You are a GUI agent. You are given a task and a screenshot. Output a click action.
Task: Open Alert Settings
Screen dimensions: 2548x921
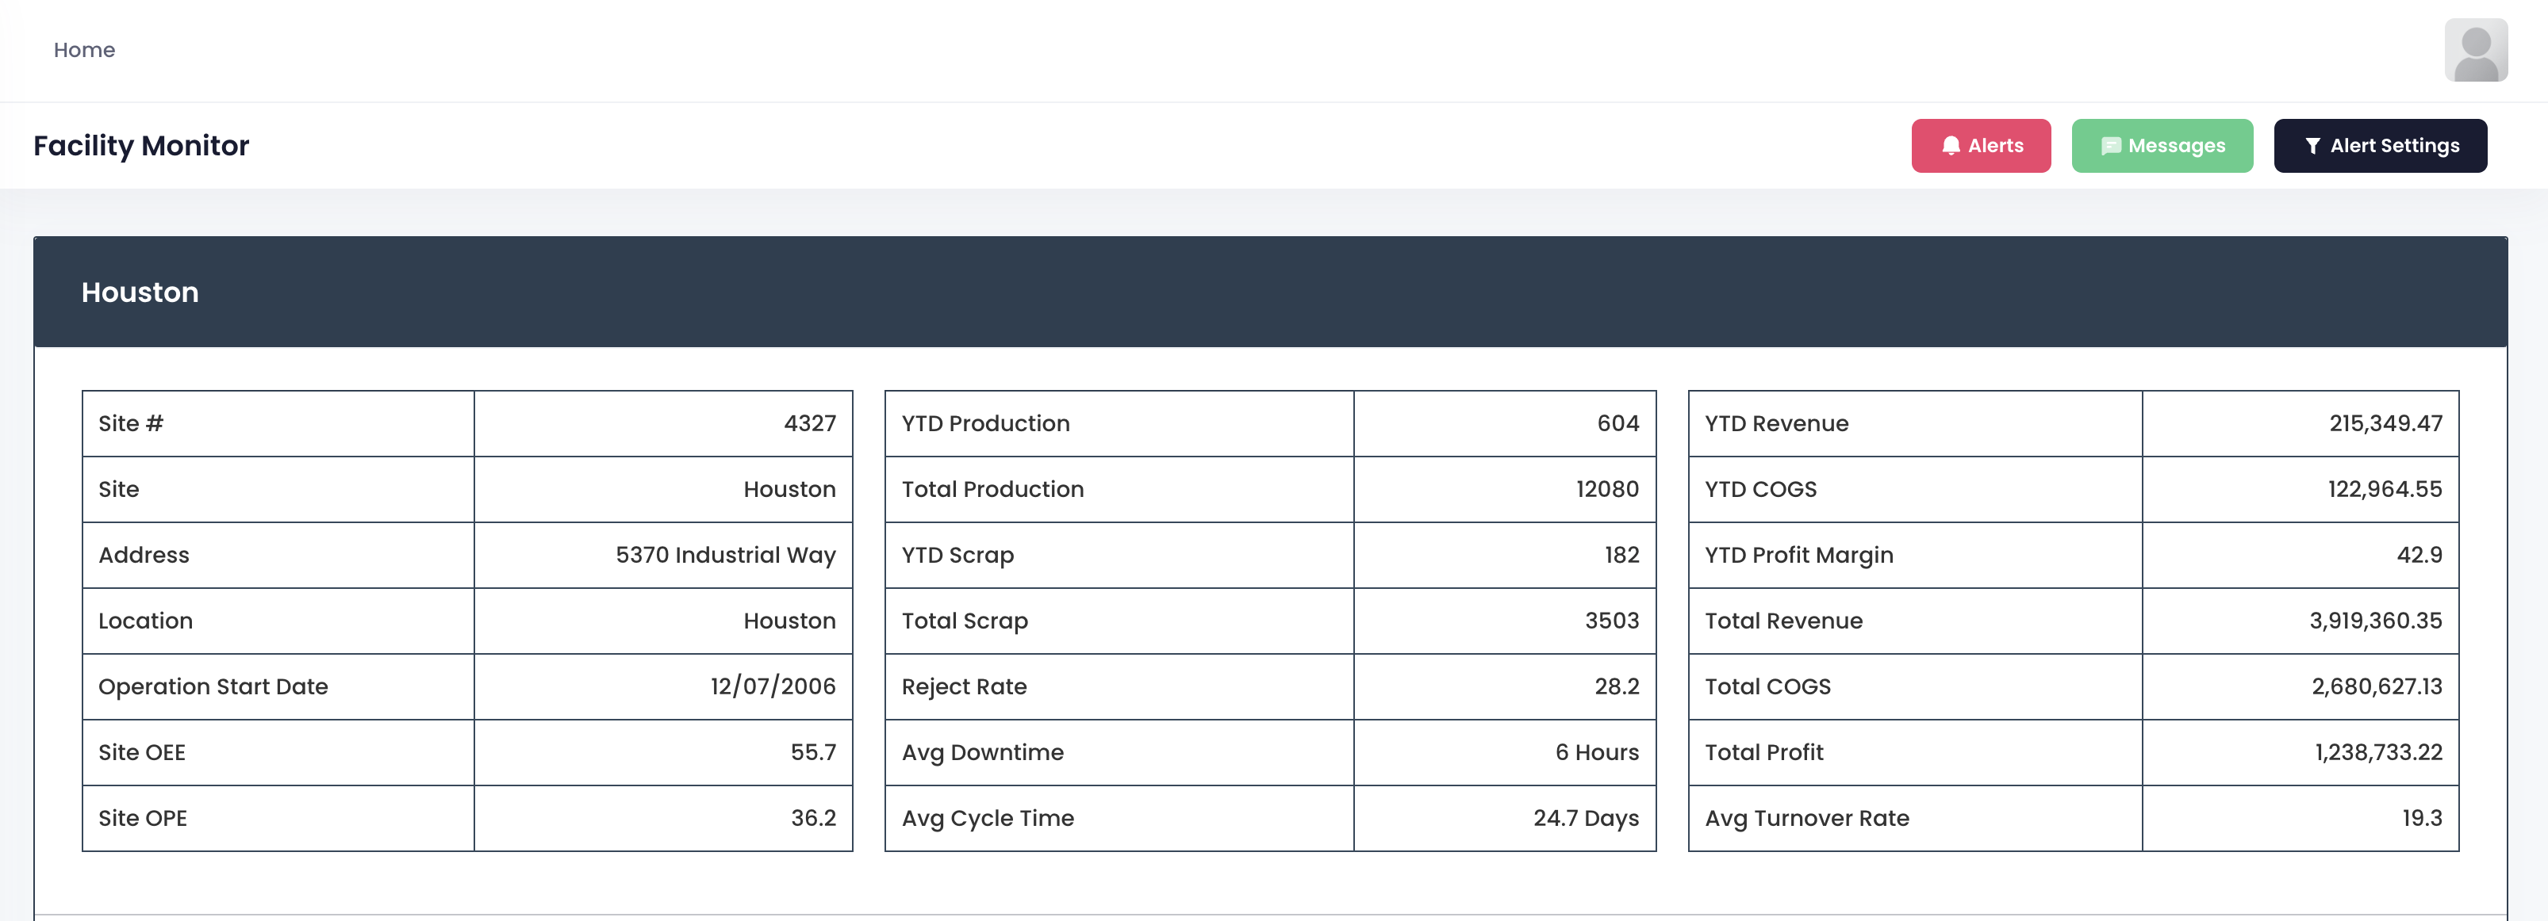(x=2379, y=147)
